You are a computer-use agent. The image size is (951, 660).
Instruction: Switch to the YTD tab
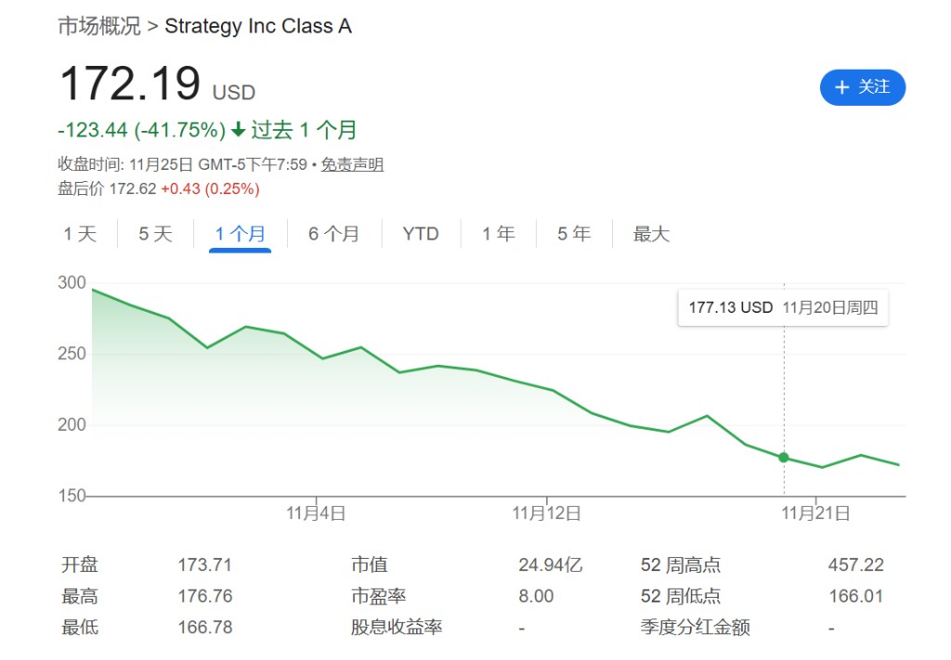point(421,234)
